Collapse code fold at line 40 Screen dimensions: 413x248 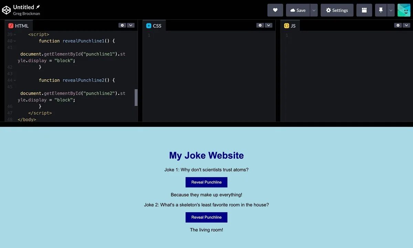tap(15, 41)
